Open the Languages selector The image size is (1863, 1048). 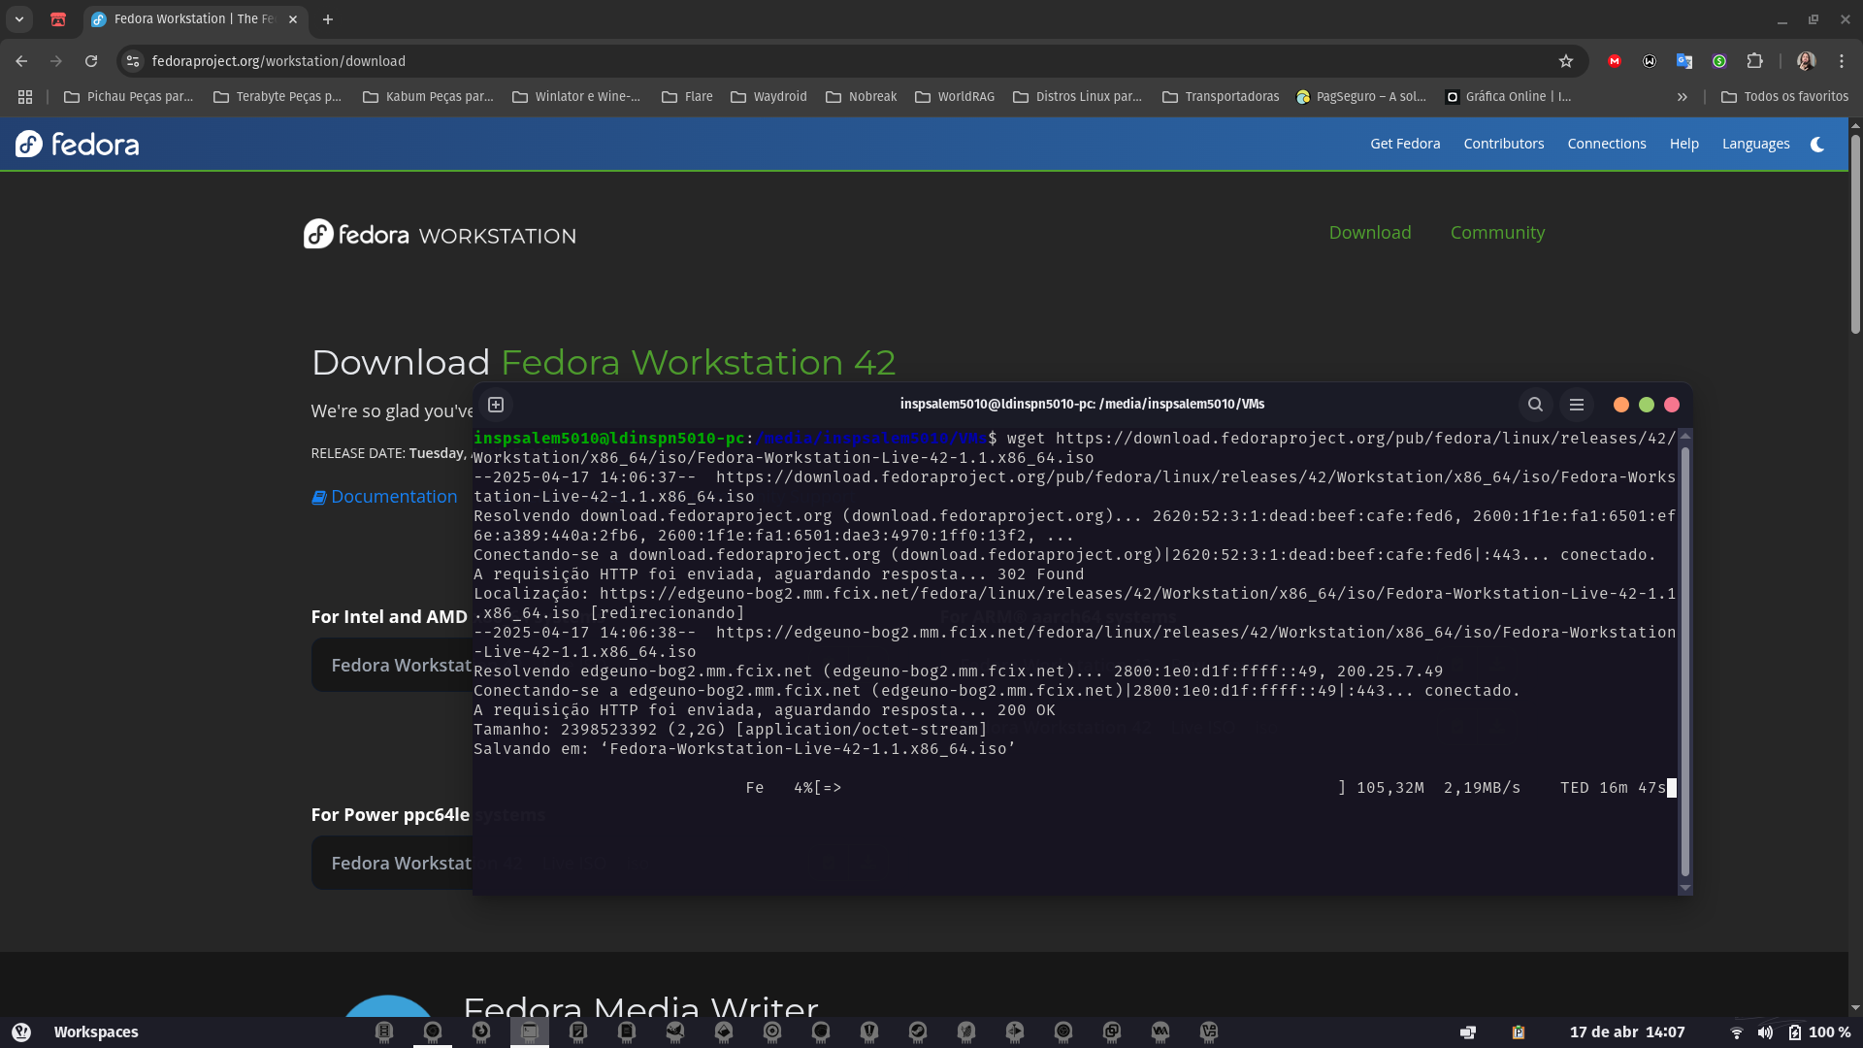pos(1756,144)
